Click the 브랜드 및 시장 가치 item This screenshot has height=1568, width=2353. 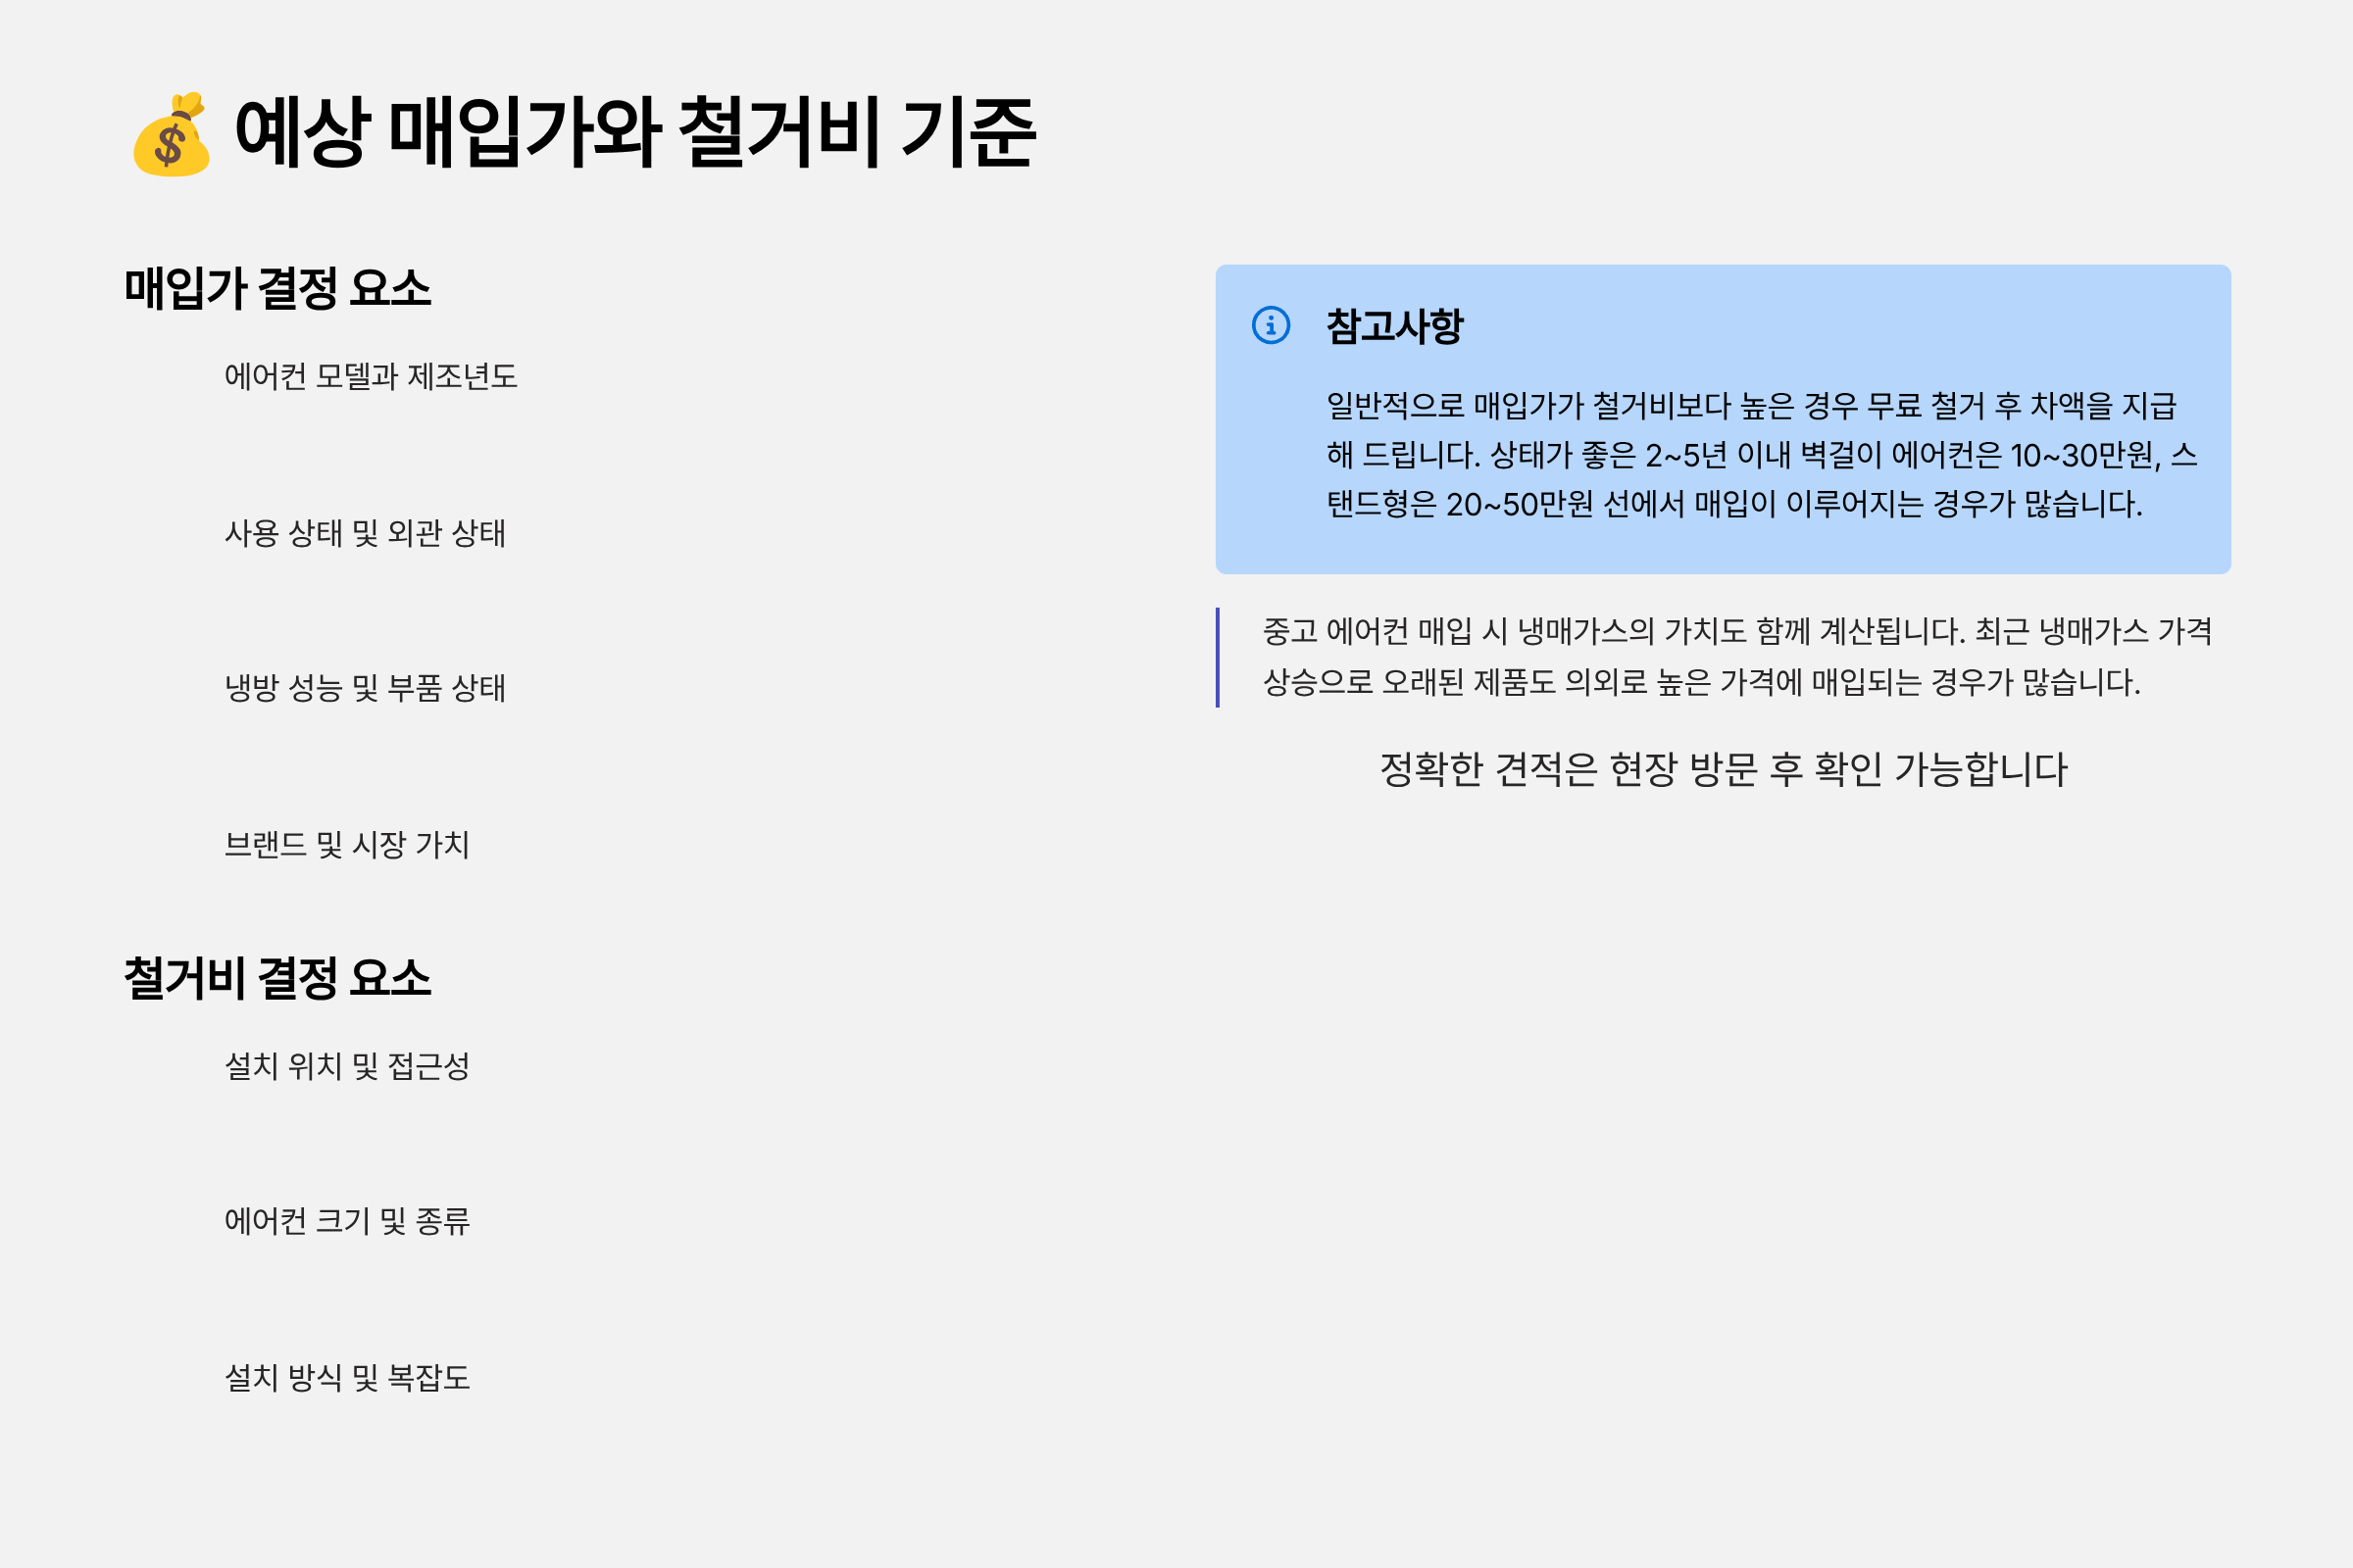pos(346,845)
